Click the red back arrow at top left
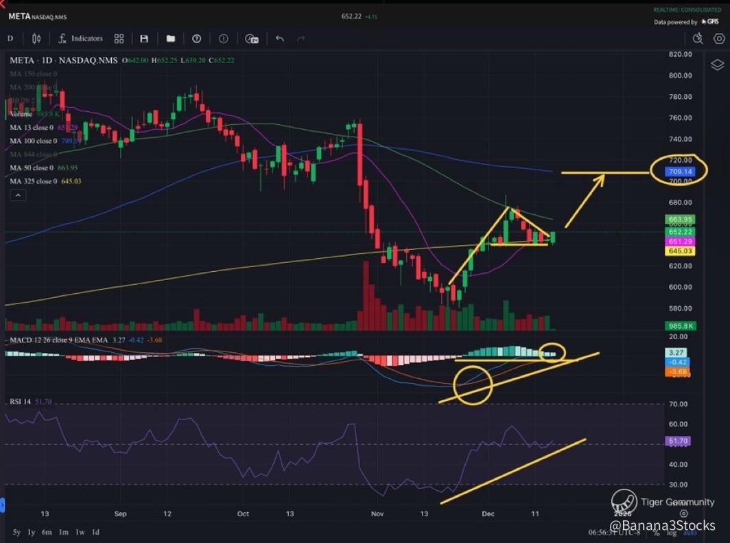The height and width of the screenshot is (543, 730). click(x=2, y=3)
